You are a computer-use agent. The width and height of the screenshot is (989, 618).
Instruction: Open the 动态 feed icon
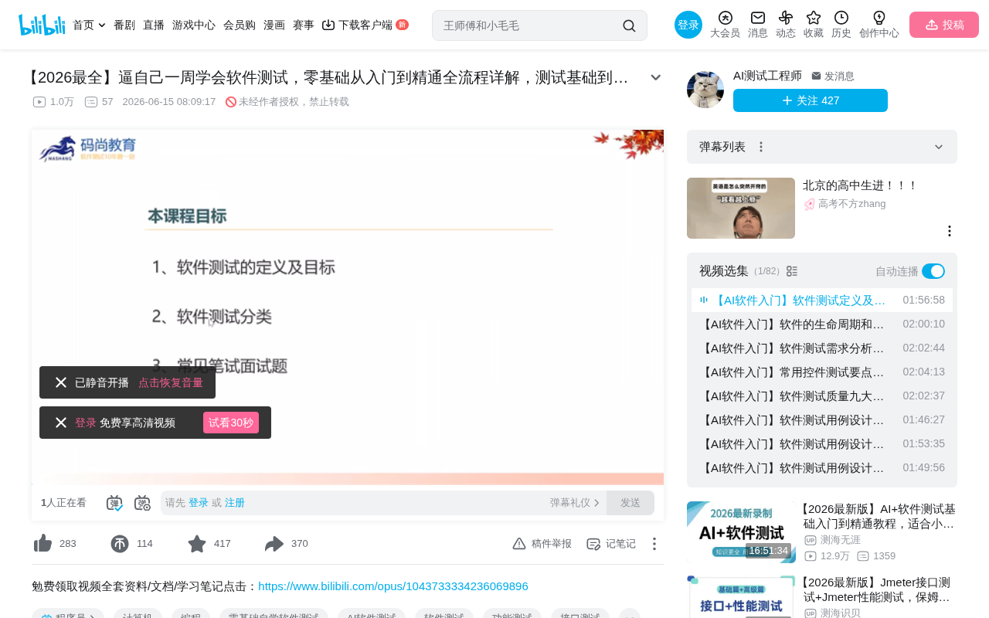click(786, 25)
